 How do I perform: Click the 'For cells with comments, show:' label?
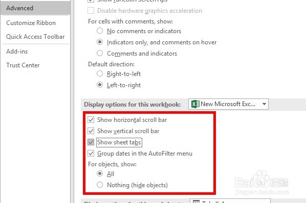[130, 21]
